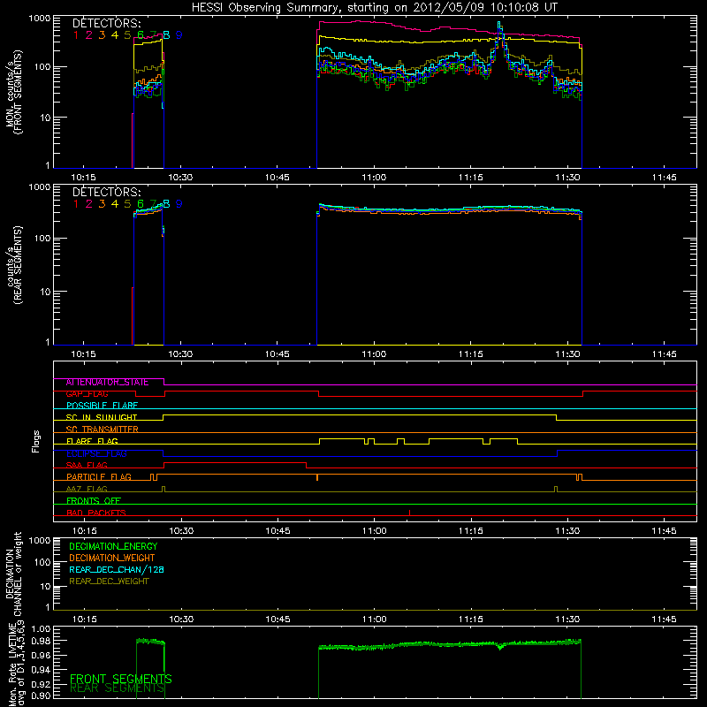Select the POSSIBLE_FLARE flag label

[x=102, y=406]
